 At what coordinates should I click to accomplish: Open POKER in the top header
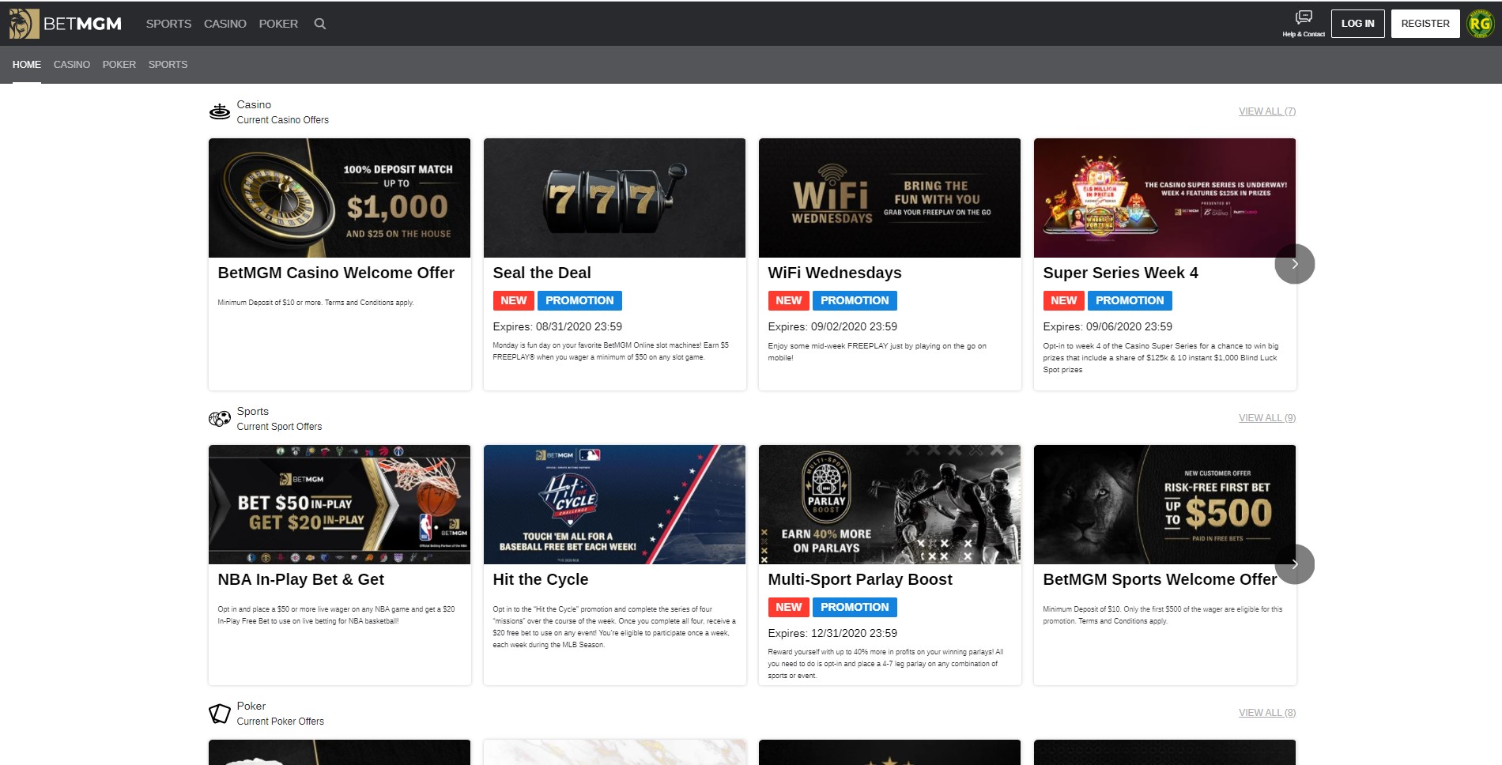[278, 24]
